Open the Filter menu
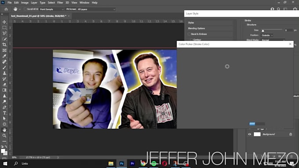299x168 pixels. tap(60, 3)
